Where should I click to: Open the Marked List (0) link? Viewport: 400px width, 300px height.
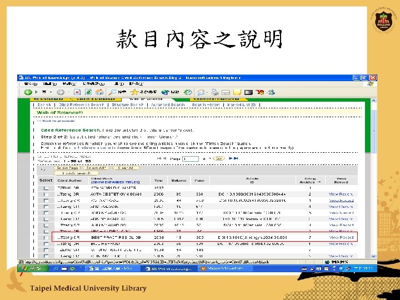[242, 105]
